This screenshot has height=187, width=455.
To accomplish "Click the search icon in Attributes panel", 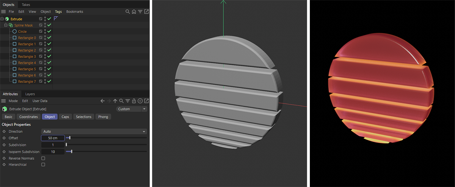I will pyautogui.click(x=121, y=101).
